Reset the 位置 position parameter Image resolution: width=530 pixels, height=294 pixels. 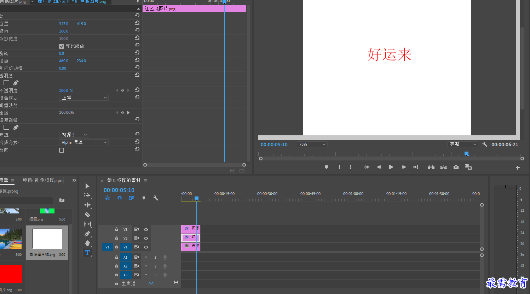click(x=137, y=23)
